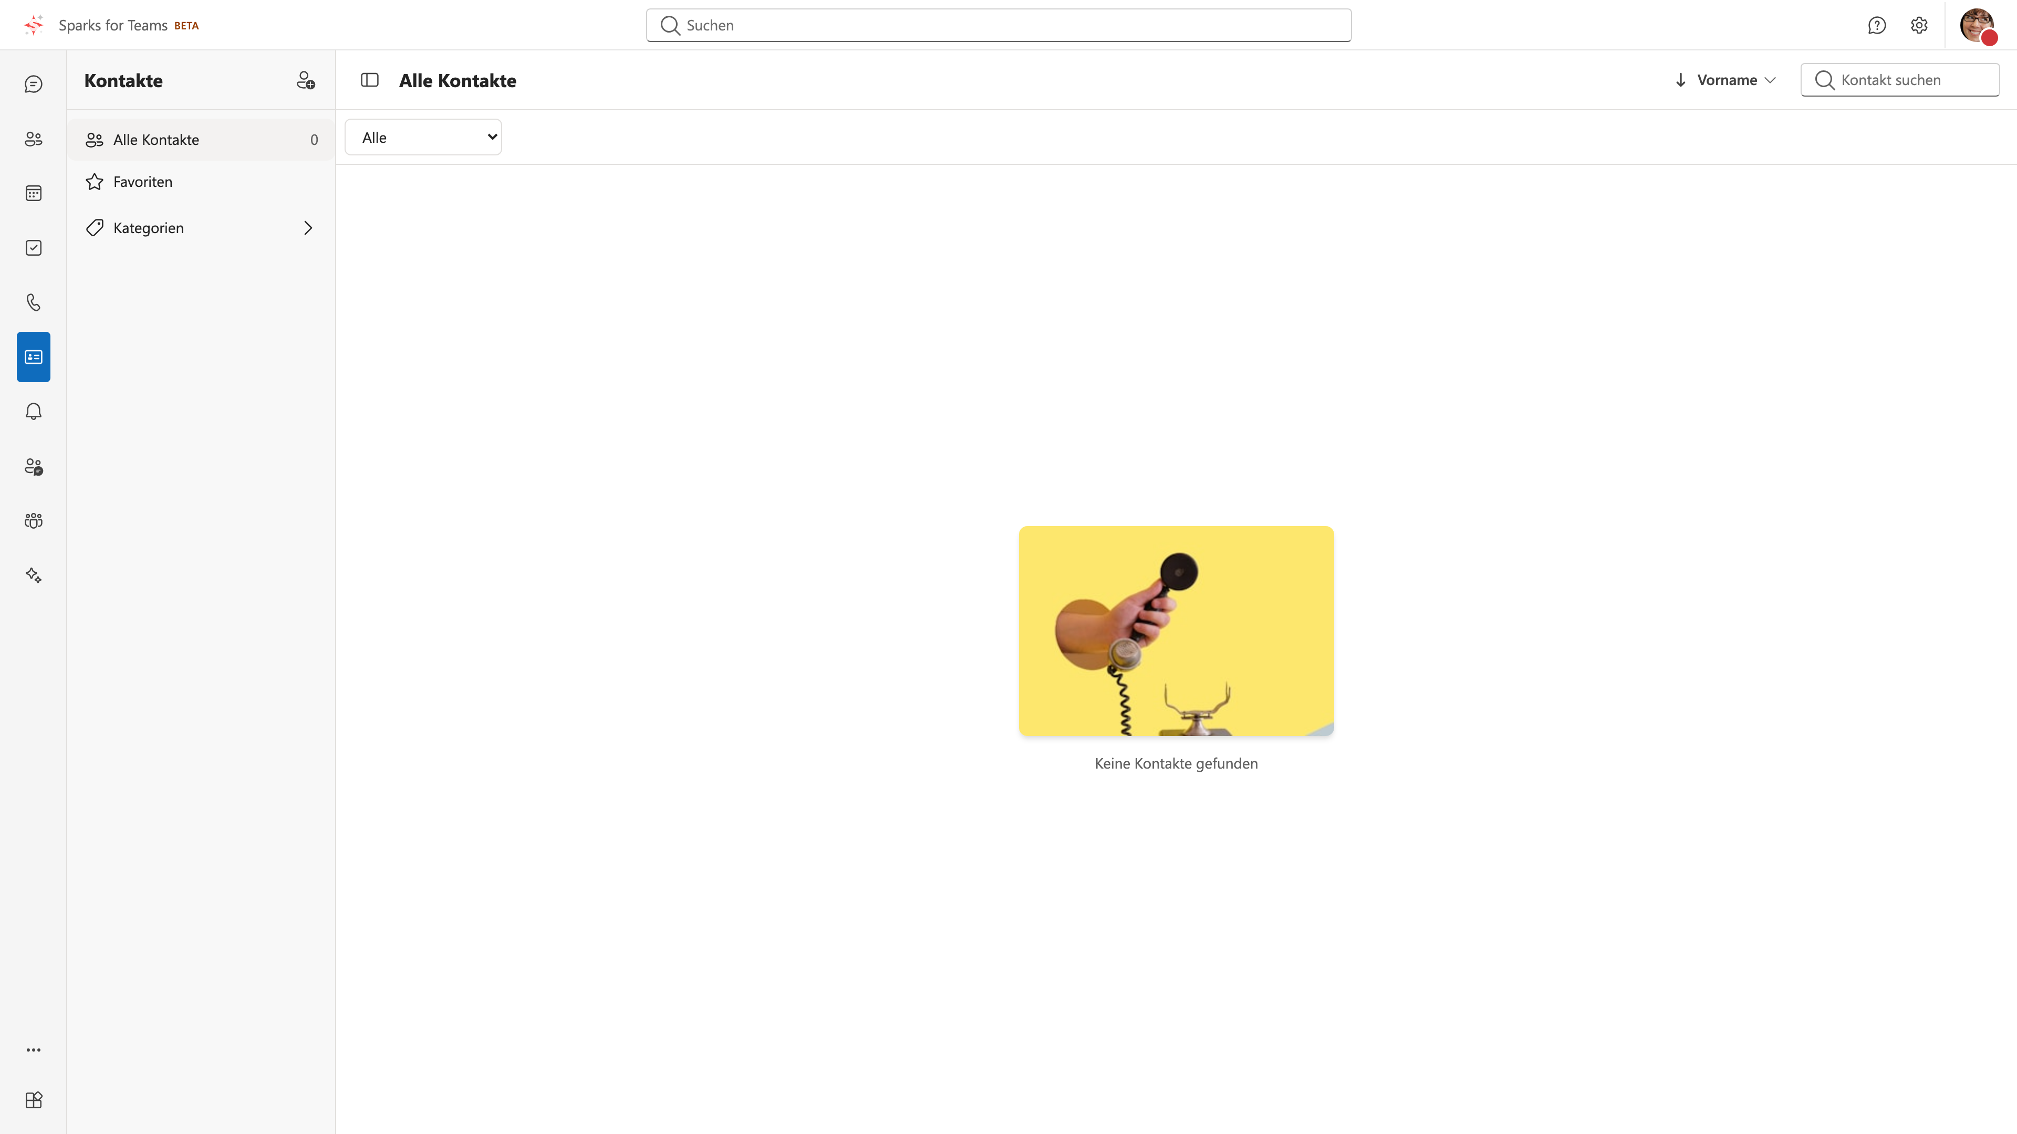Open the people-with-badge icon in left rail

pyautogui.click(x=33, y=466)
